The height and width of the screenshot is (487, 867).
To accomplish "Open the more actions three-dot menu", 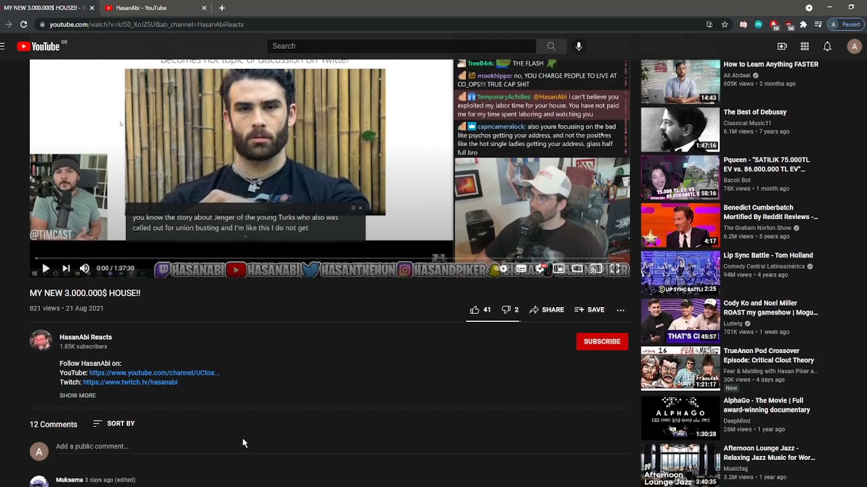I will pos(620,310).
